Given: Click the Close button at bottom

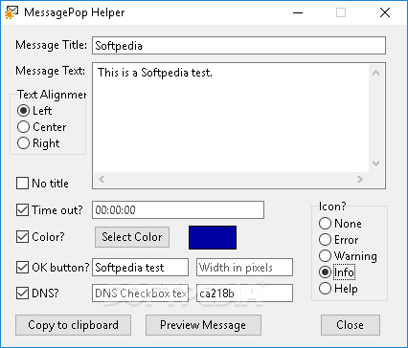Looking at the screenshot, I should tap(351, 325).
